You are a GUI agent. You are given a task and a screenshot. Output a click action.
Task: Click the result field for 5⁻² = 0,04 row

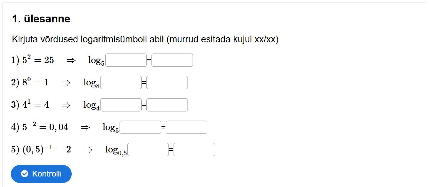(x=186, y=127)
